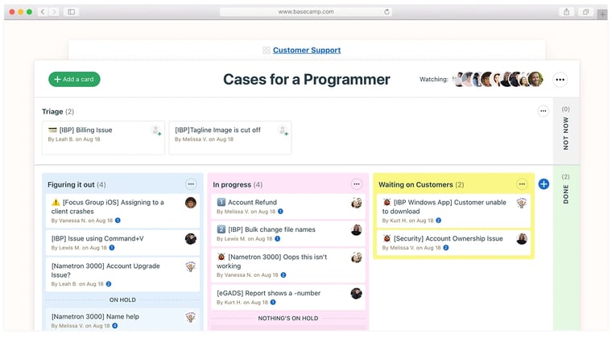The image size is (612, 338).
Task: Open the board's main ellipsis menu
Action: coord(560,80)
